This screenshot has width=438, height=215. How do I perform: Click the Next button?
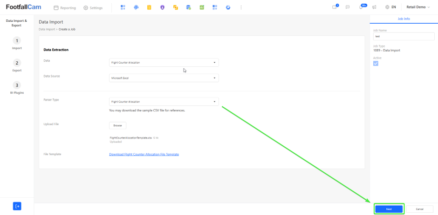coord(389,209)
